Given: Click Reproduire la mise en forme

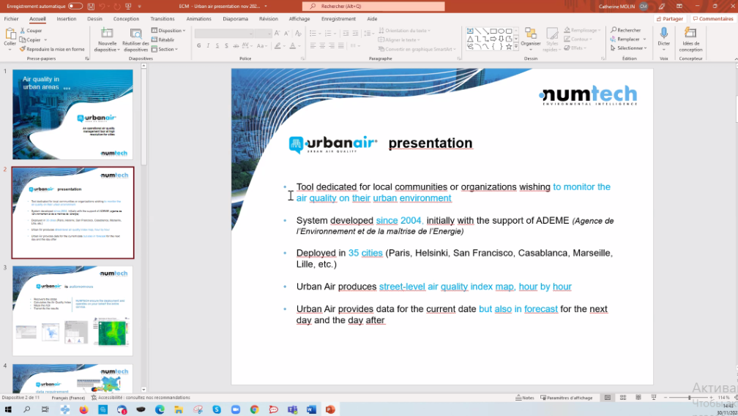Looking at the screenshot, I should [52, 49].
